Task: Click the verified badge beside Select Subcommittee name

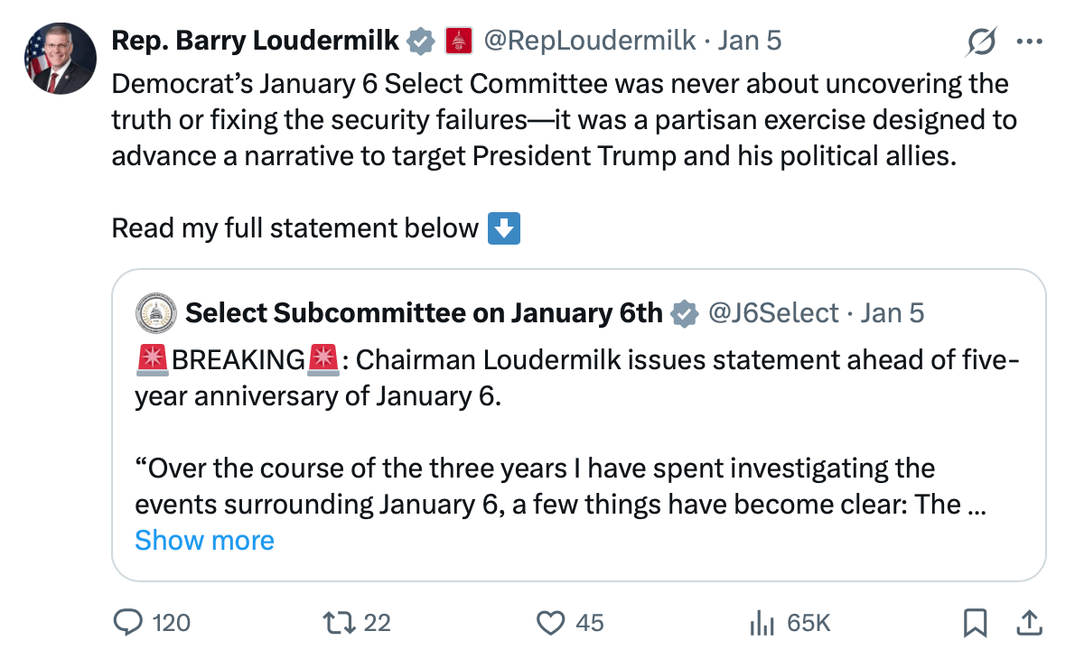Action: pos(686,313)
